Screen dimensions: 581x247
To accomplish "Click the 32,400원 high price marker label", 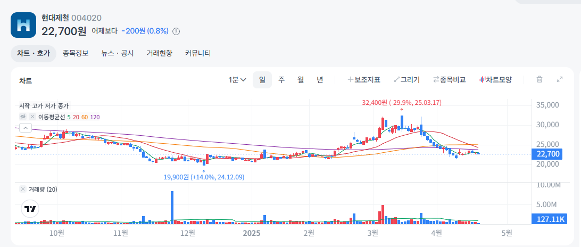I will [x=402, y=103].
